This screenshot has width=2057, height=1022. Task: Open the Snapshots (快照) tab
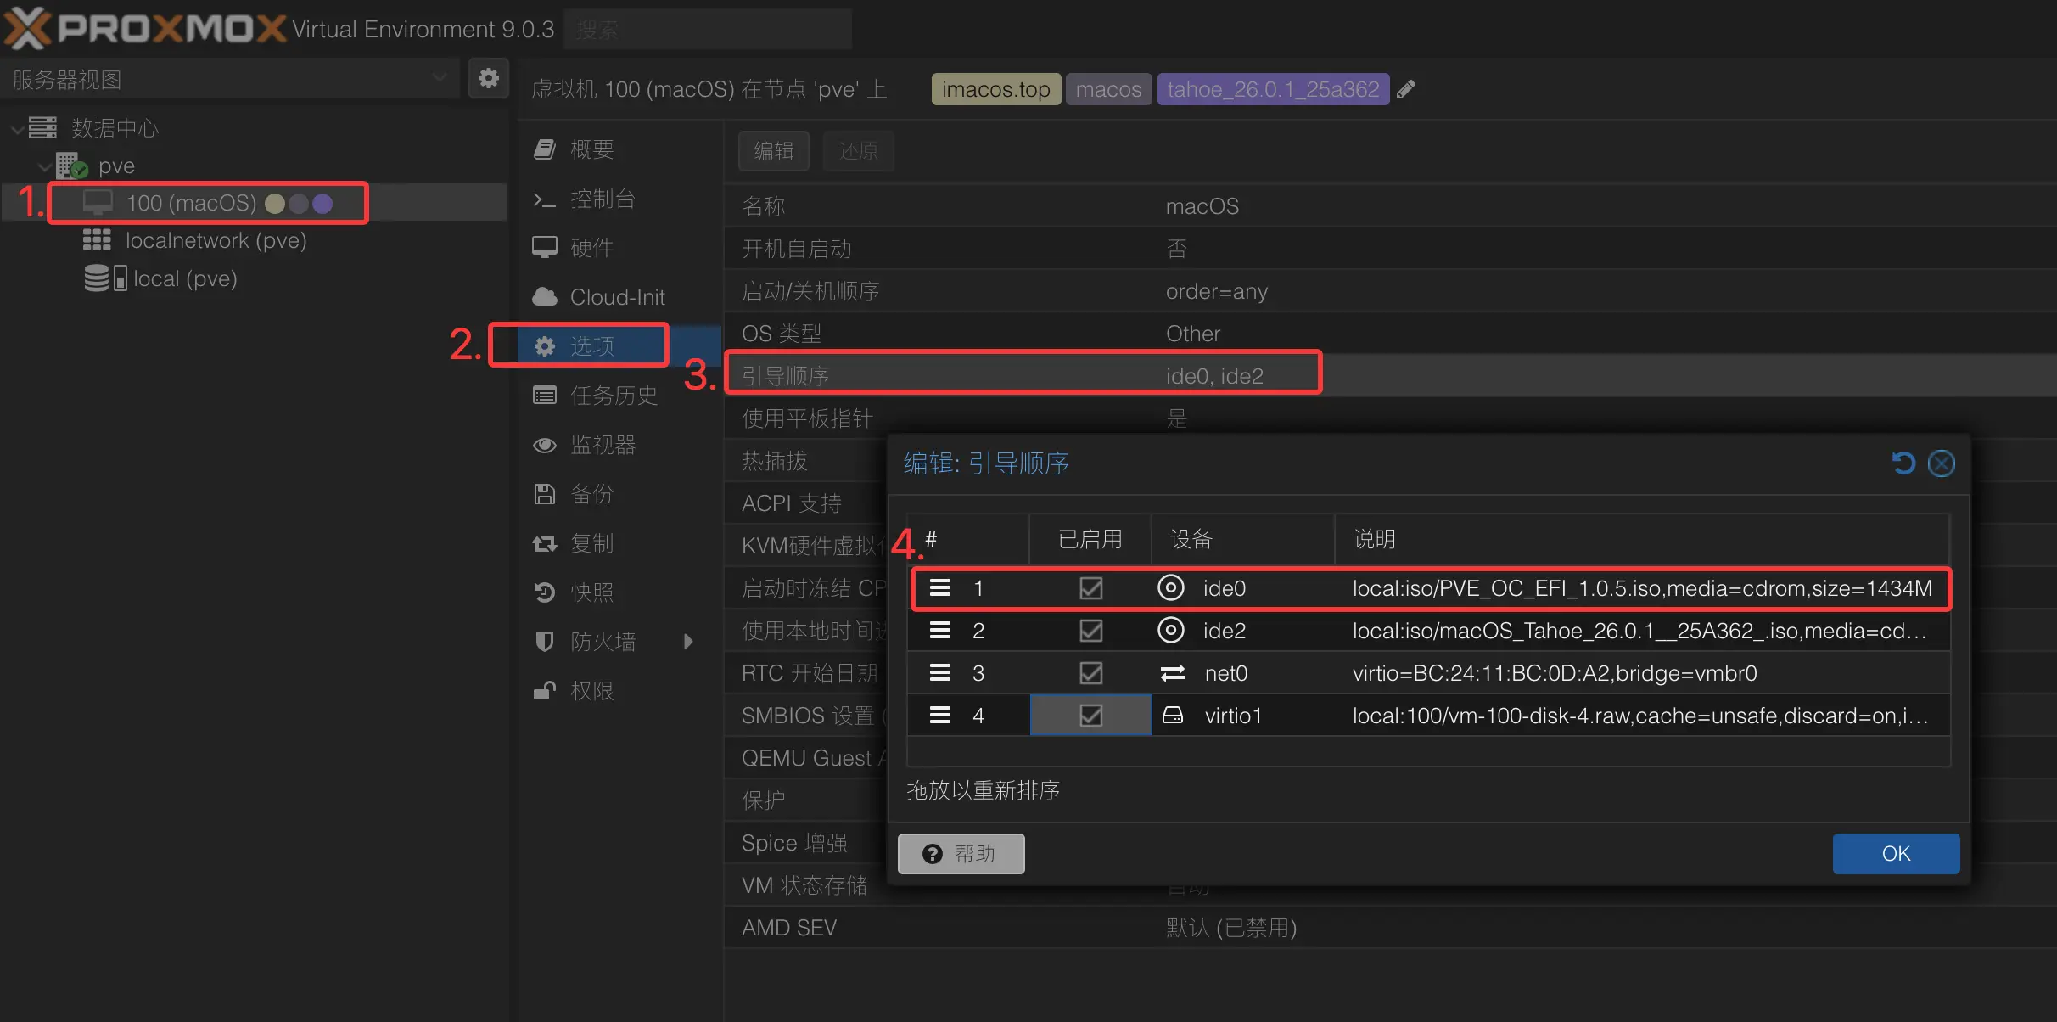[591, 592]
